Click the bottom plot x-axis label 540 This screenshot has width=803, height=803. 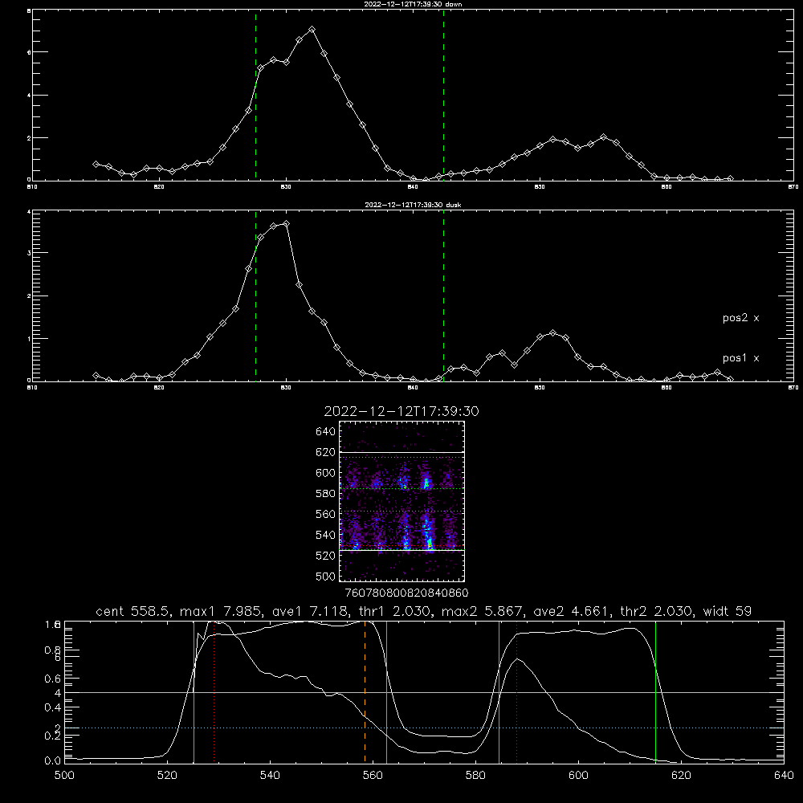pyautogui.click(x=270, y=776)
